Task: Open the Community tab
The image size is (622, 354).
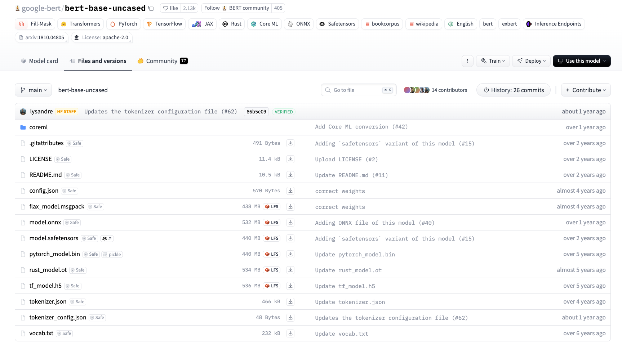Action: (x=163, y=61)
